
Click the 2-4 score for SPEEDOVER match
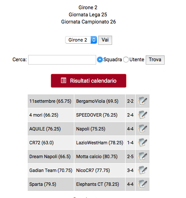130,115
